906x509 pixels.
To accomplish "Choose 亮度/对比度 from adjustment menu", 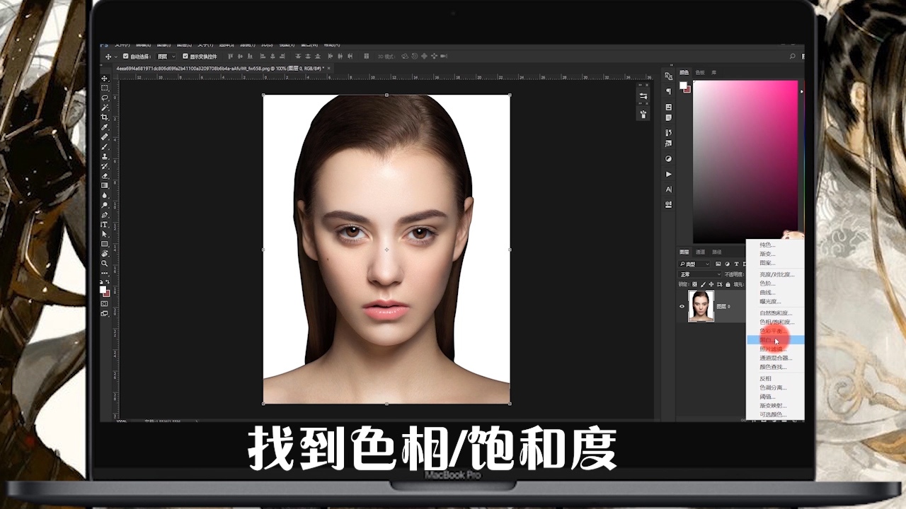I will 776,274.
